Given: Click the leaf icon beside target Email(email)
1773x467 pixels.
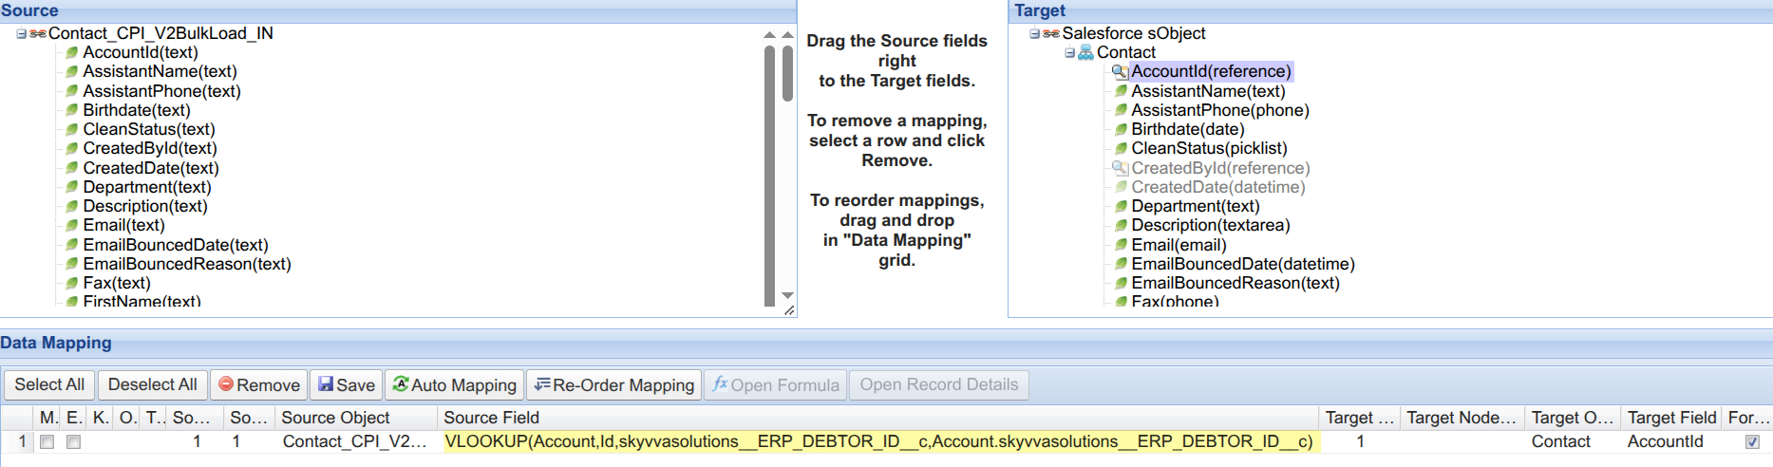Looking at the screenshot, I should 1122,245.
